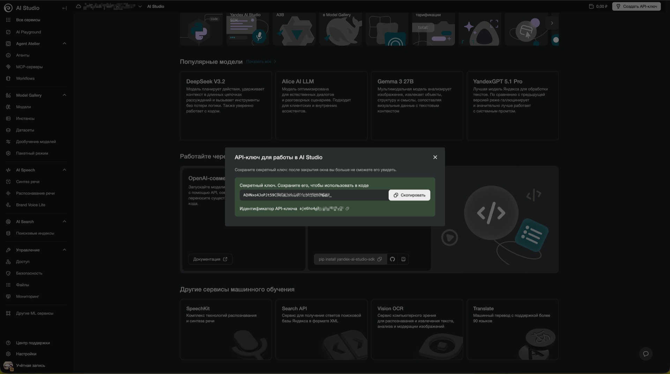Collapse the Model Gallery section
Screen dimensions: 670x374
(x=64, y=95)
